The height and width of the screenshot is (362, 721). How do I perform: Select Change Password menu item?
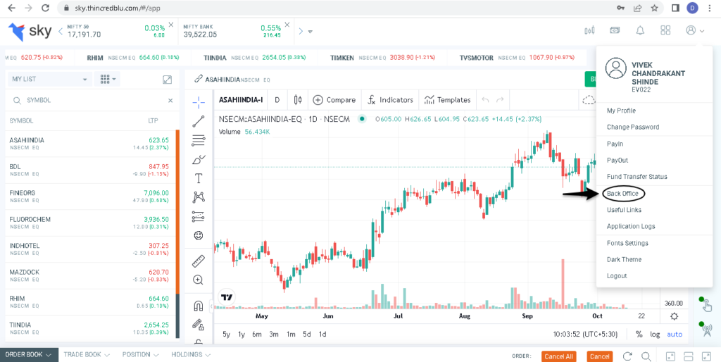(633, 127)
